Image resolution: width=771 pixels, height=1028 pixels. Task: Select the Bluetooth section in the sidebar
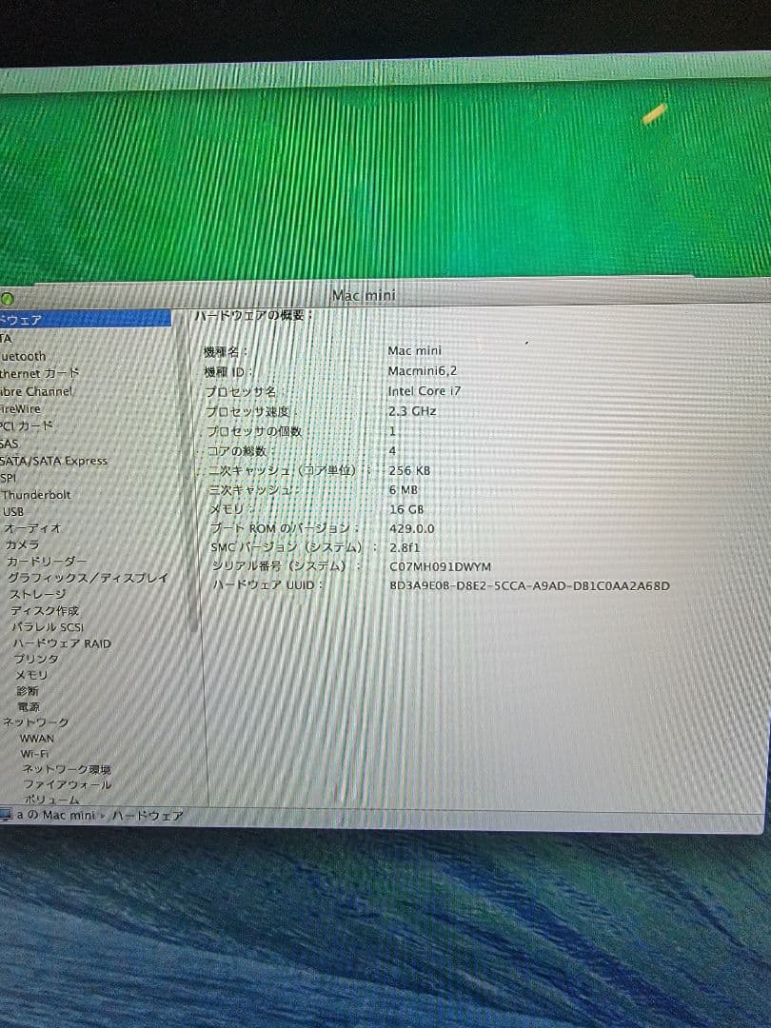(x=23, y=356)
